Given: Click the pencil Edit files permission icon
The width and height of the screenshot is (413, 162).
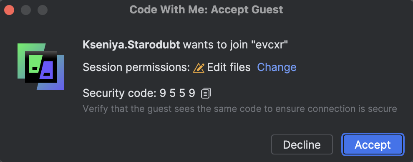Looking at the screenshot, I should pos(199,68).
